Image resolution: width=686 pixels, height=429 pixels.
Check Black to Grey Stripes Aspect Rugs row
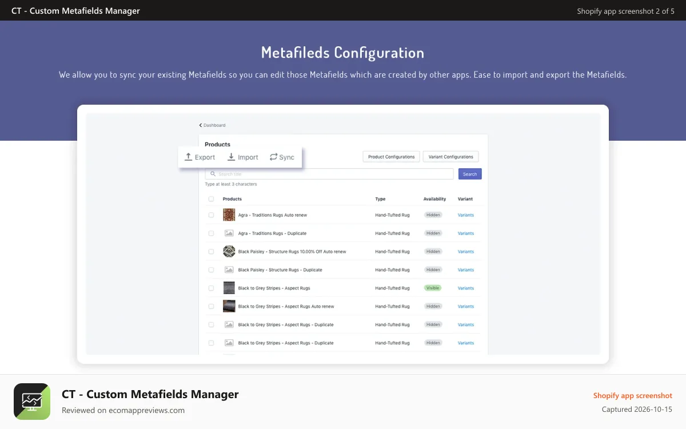(211, 288)
